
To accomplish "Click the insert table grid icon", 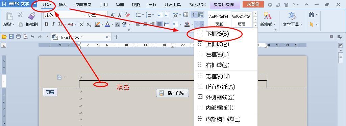I will (x=186, y=15).
